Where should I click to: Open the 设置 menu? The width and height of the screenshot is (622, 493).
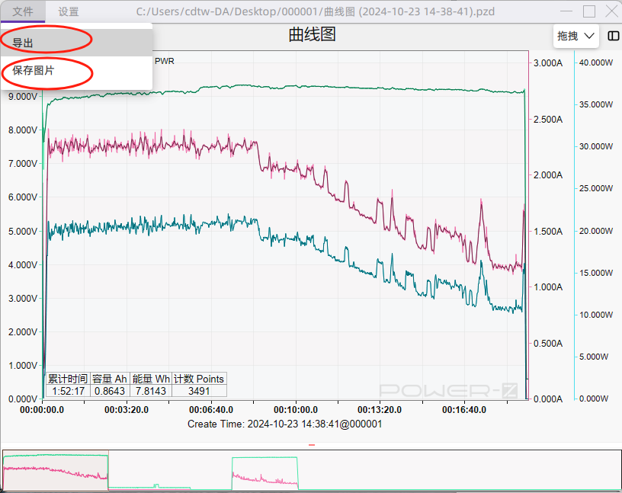pos(69,11)
